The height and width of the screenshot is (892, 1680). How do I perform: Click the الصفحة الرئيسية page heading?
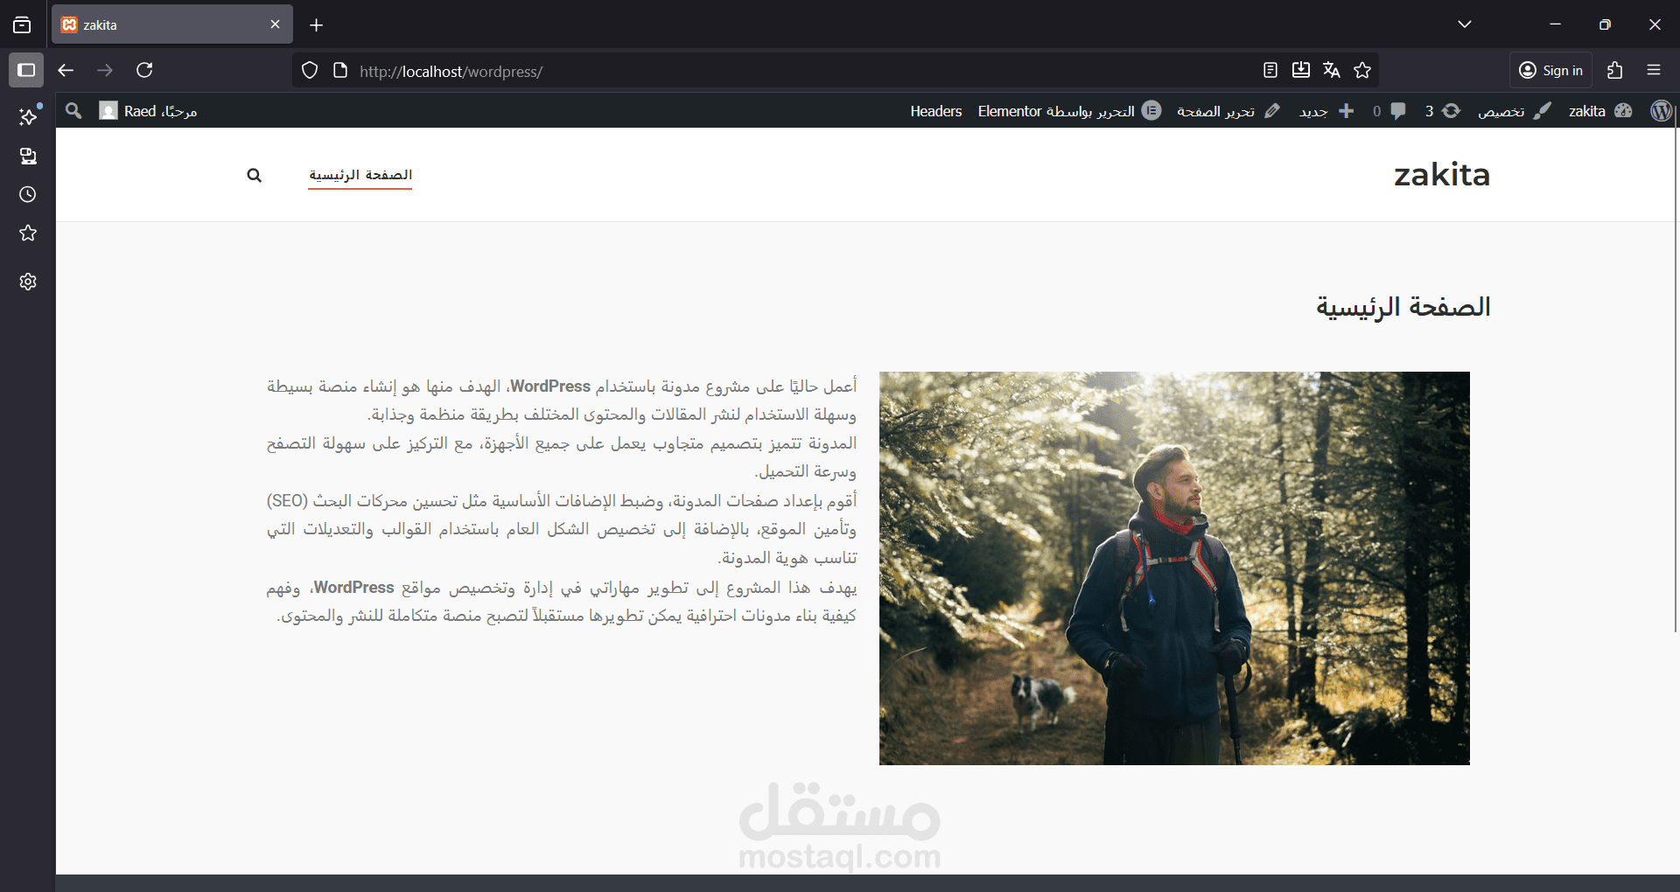pos(1403,307)
